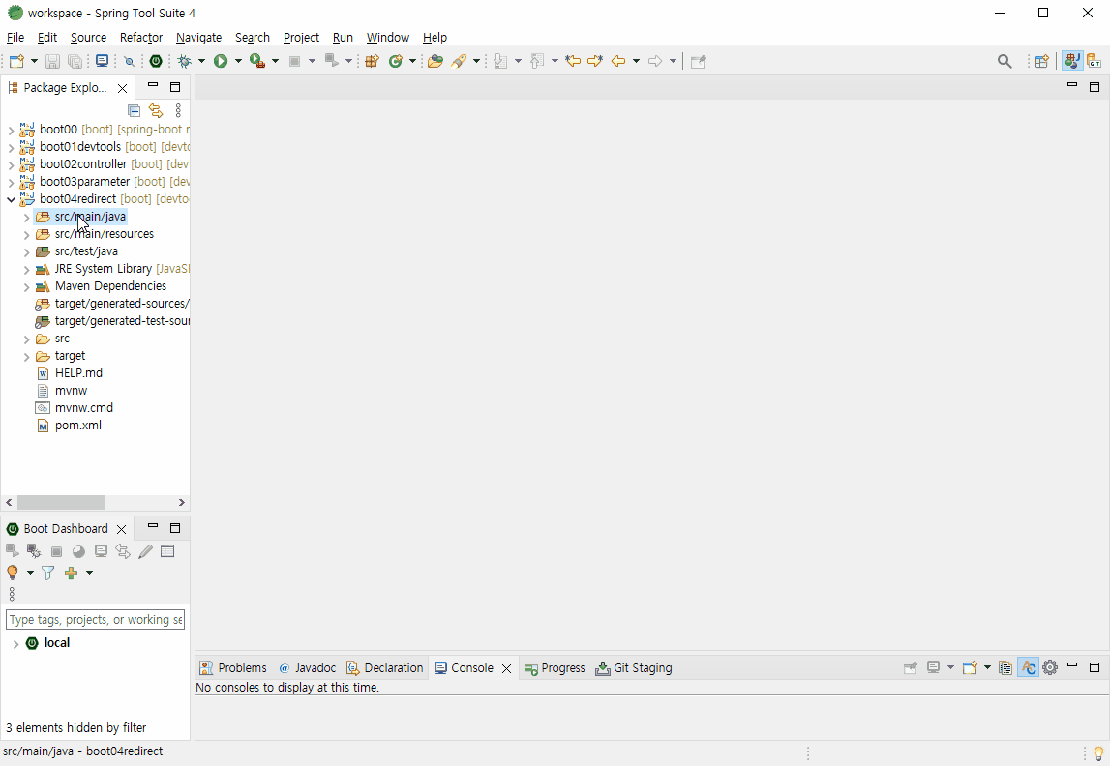
Task: Open the Refactor menu
Action: (141, 38)
